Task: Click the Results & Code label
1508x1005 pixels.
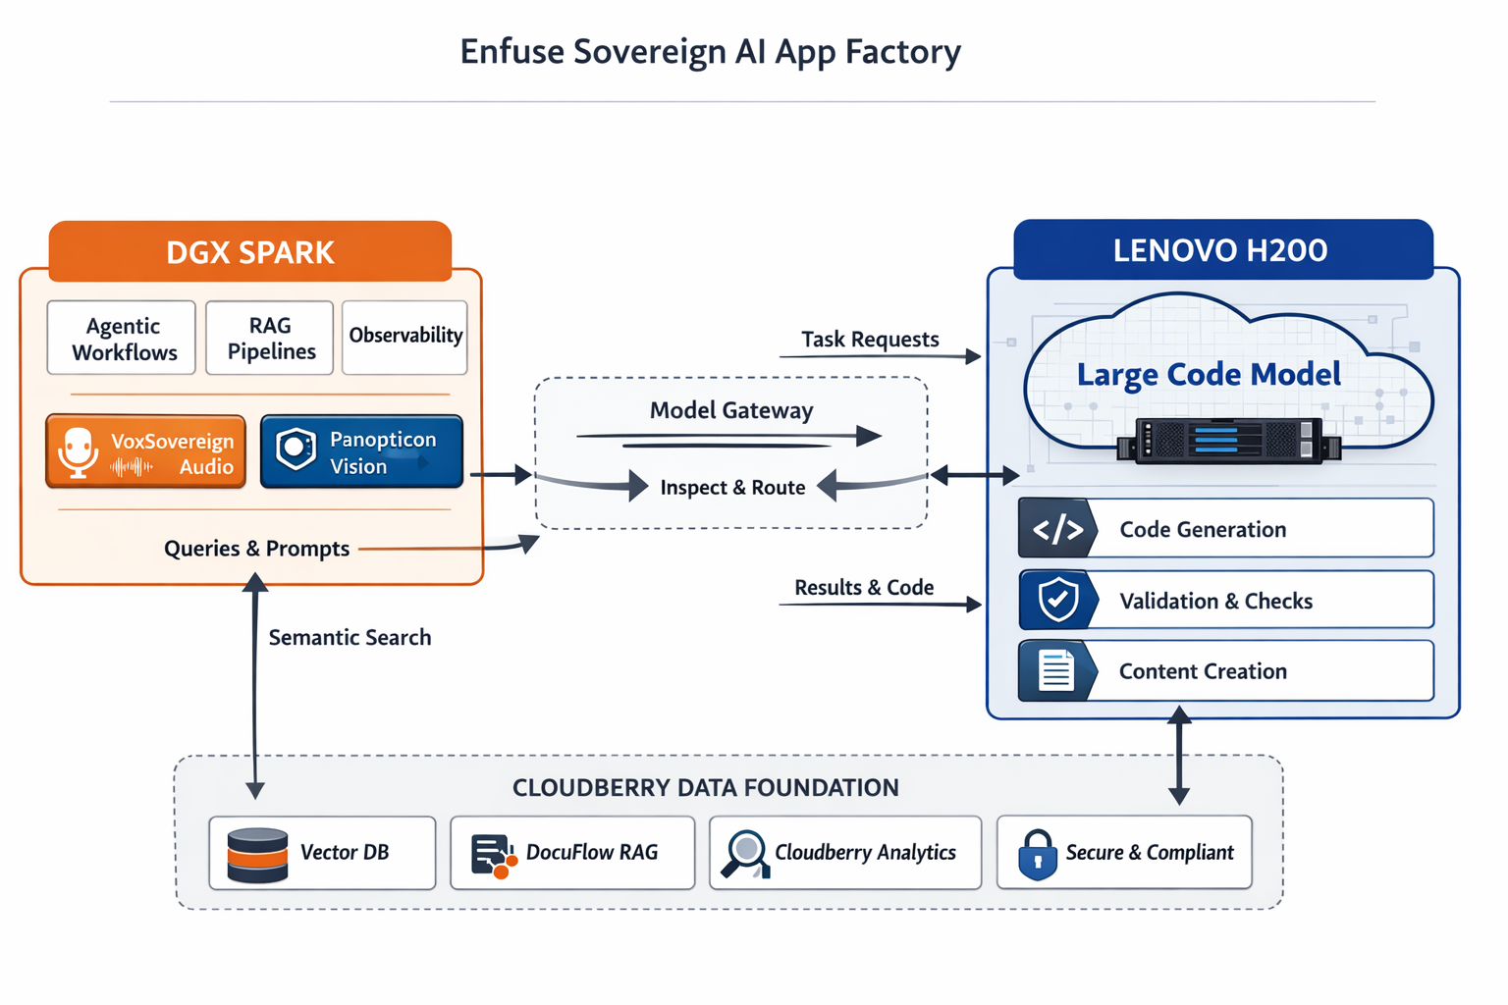Action: (864, 587)
